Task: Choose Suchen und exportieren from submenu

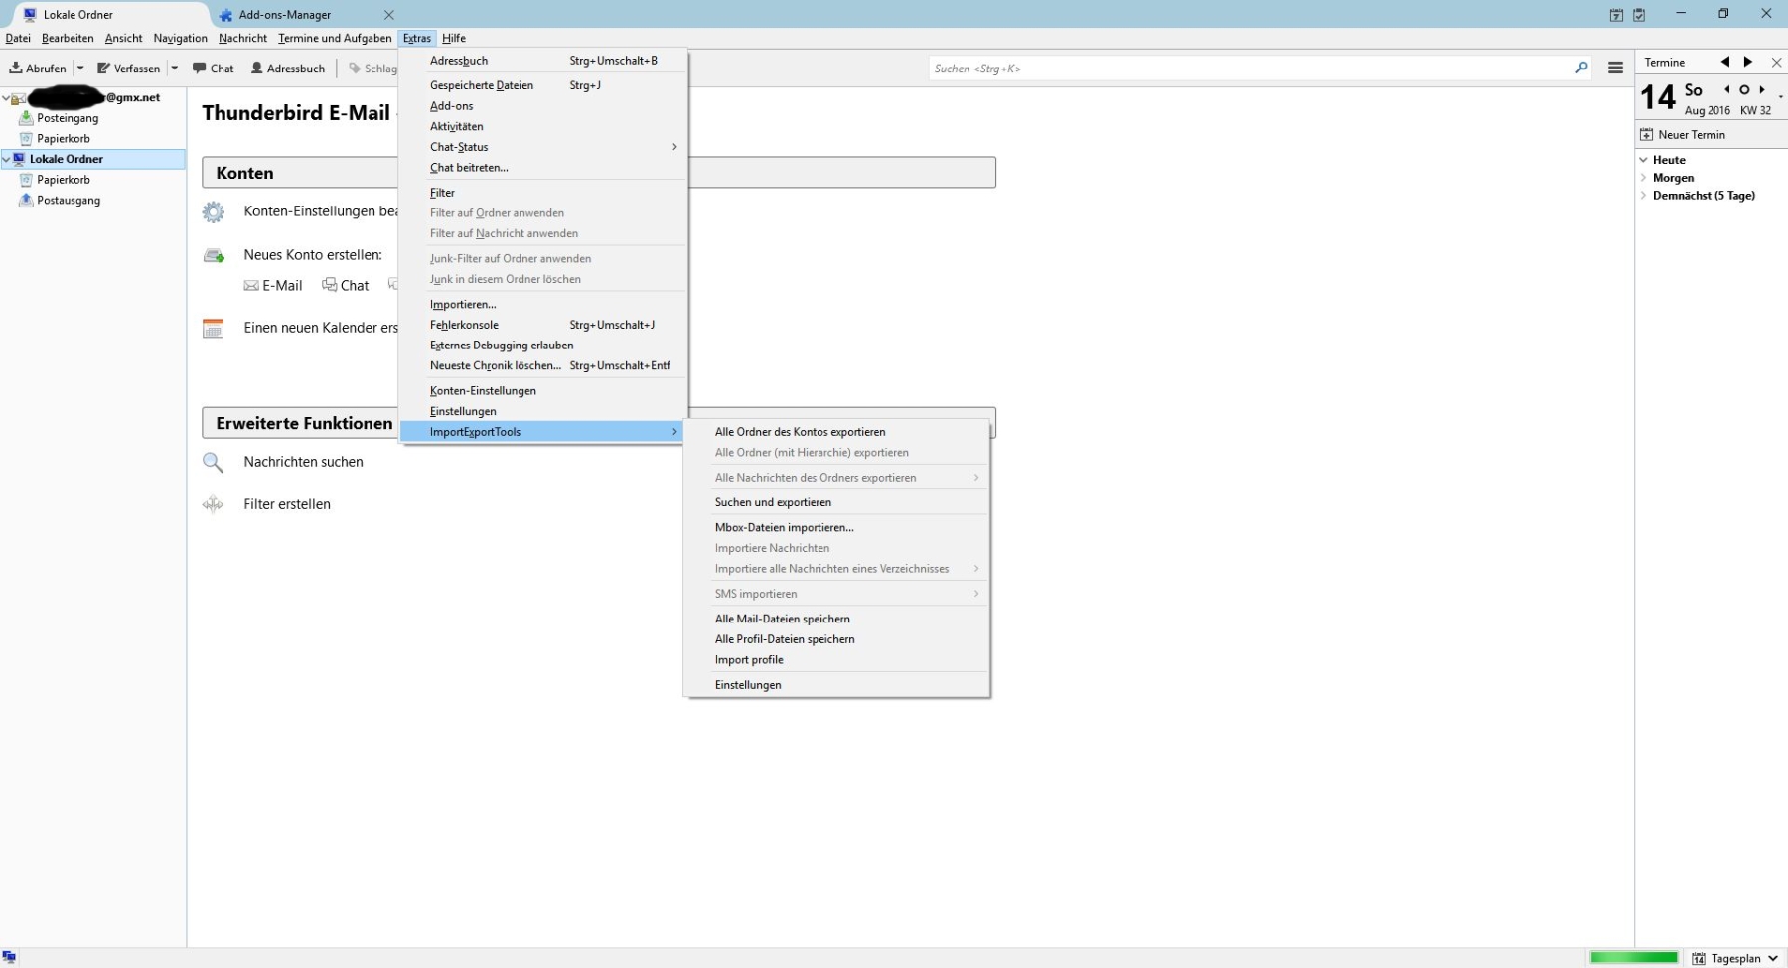Action: [x=836, y=502]
